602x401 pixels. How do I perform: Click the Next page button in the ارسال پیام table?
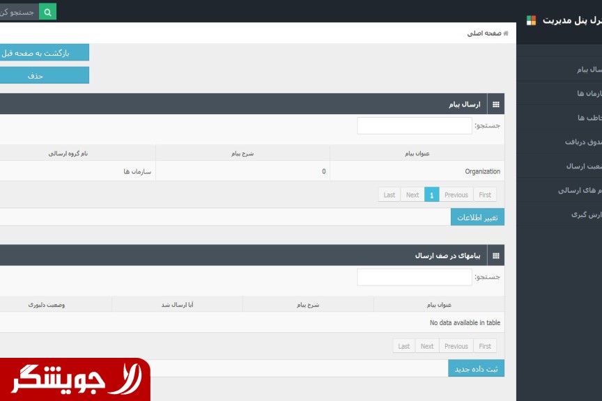point(412,195)
